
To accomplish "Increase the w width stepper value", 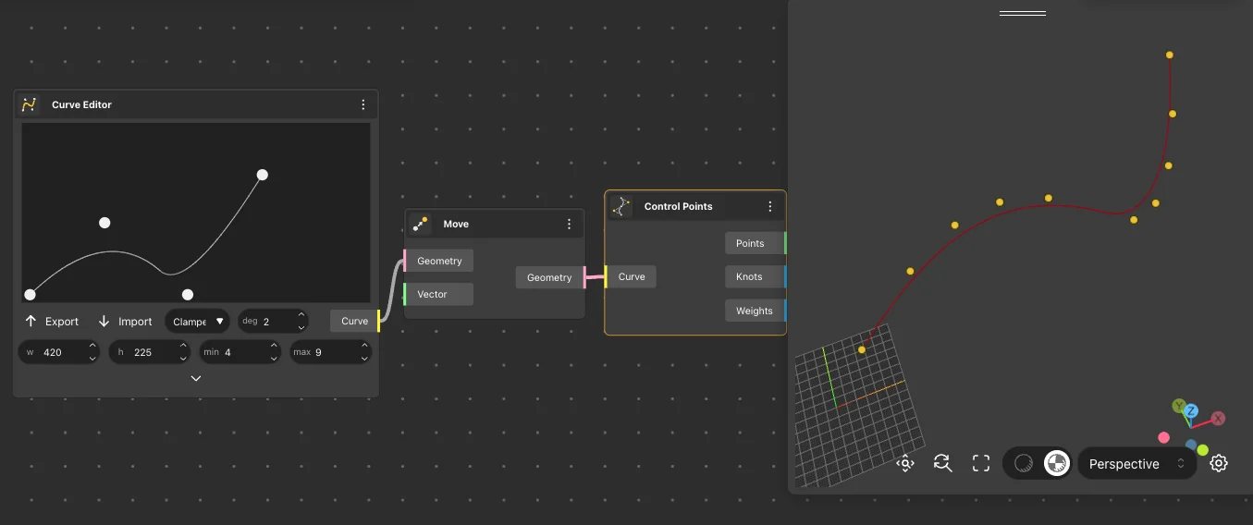I will 92,347.
